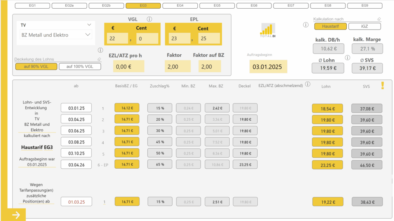Viewport: 394px width, 221px height.
Task: Go to next page with arrow button
Action: point(16,215)
